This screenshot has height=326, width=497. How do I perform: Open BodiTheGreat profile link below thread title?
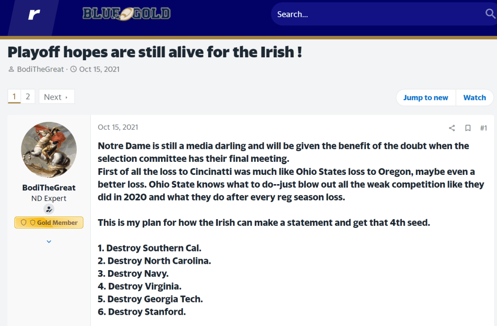pos(40,69)
